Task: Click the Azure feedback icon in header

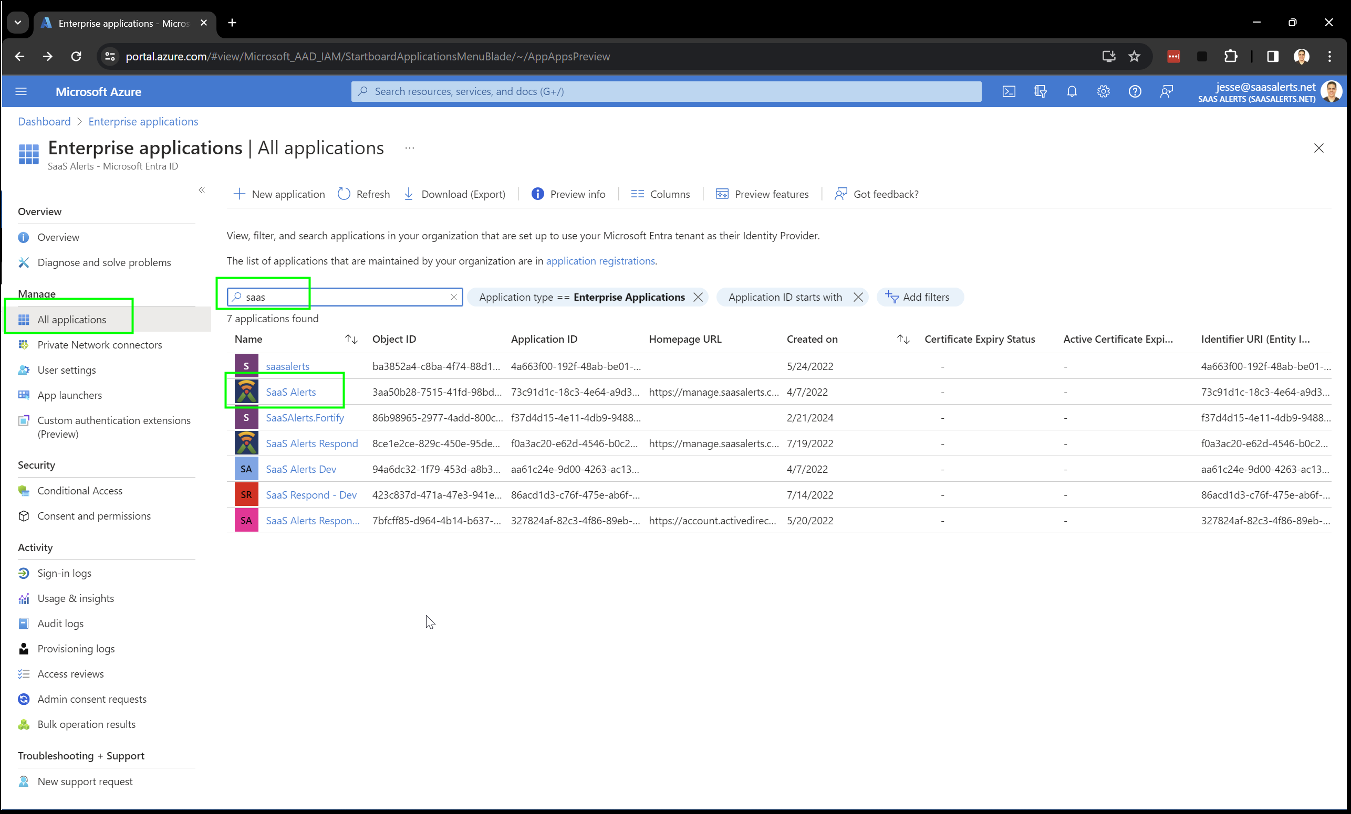Action: pos(1166,91)
